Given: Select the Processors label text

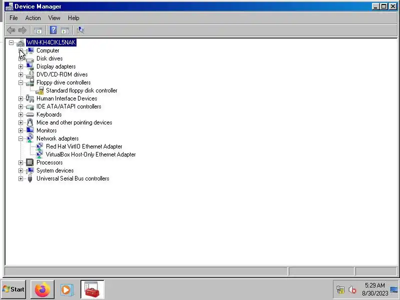Looking at the screenshot, I should click(x=49, y=162).
